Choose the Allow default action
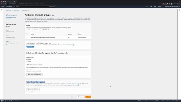Image resolution: width=181 pixels, height=102 pixels. click(x=27, y=59)
